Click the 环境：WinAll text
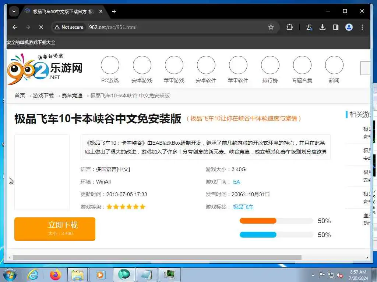 pyautogui.click(x=96, y=182)
